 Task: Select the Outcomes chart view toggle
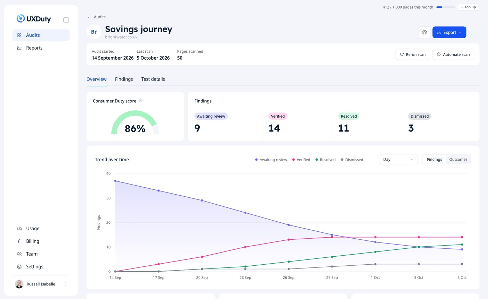tap(458, 160)
